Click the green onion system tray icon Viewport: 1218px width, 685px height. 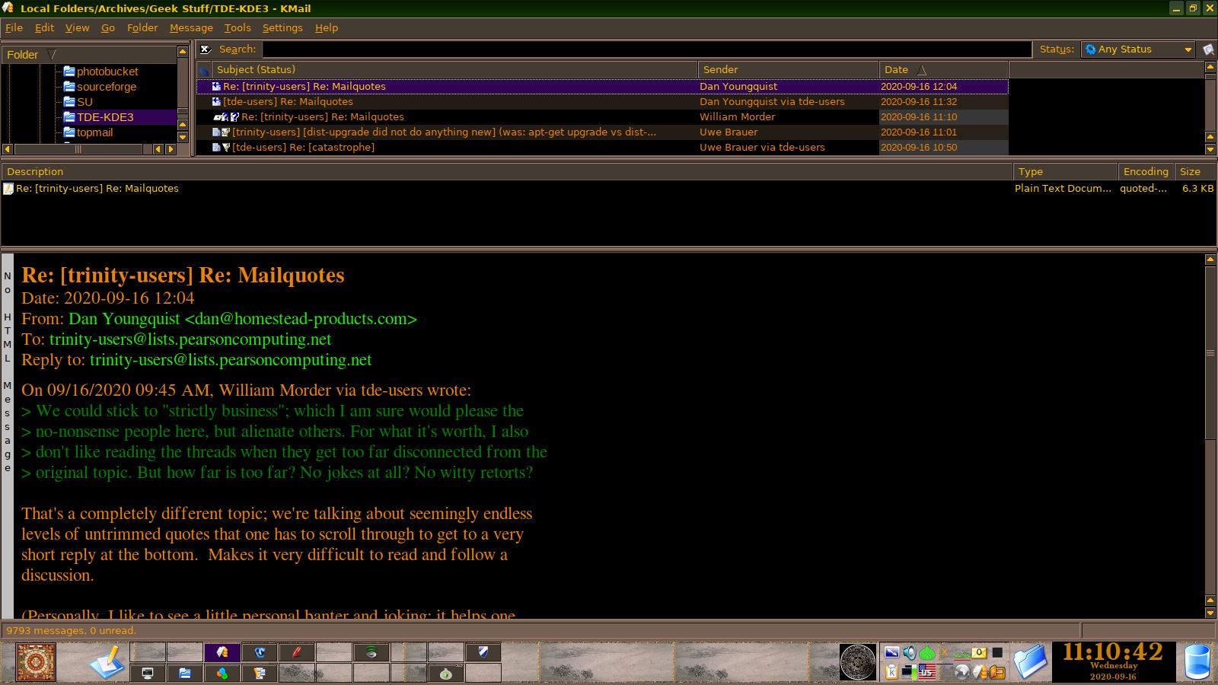(927, 652)
